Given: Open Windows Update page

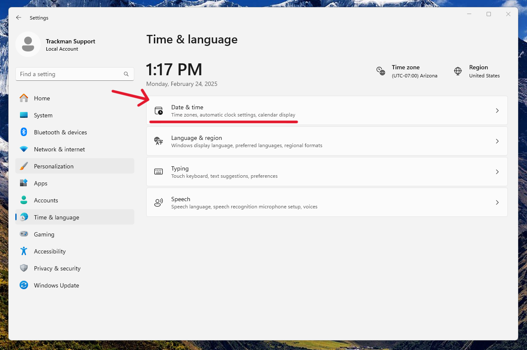Looking at the screenshot, I should [x=75, y=285].
